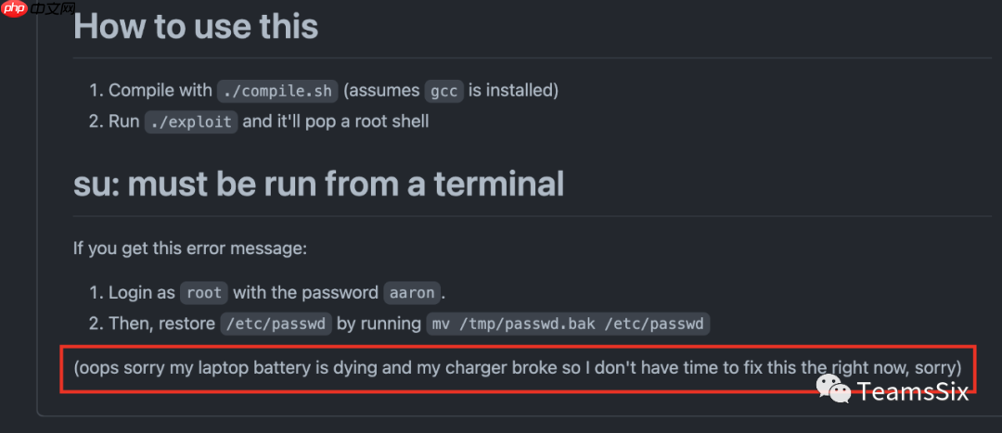Click the "Then, restore" step text
This screenshot has height=433, width=1002.
point(161,324)
